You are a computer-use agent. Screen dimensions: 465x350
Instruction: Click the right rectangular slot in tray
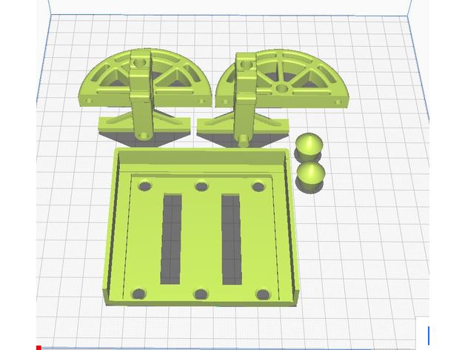(x=232, y=239)
